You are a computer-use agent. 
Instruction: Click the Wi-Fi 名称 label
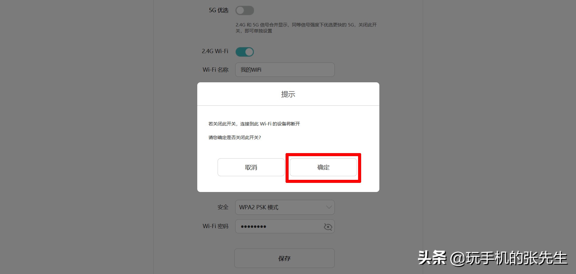(x=215, y=70)
